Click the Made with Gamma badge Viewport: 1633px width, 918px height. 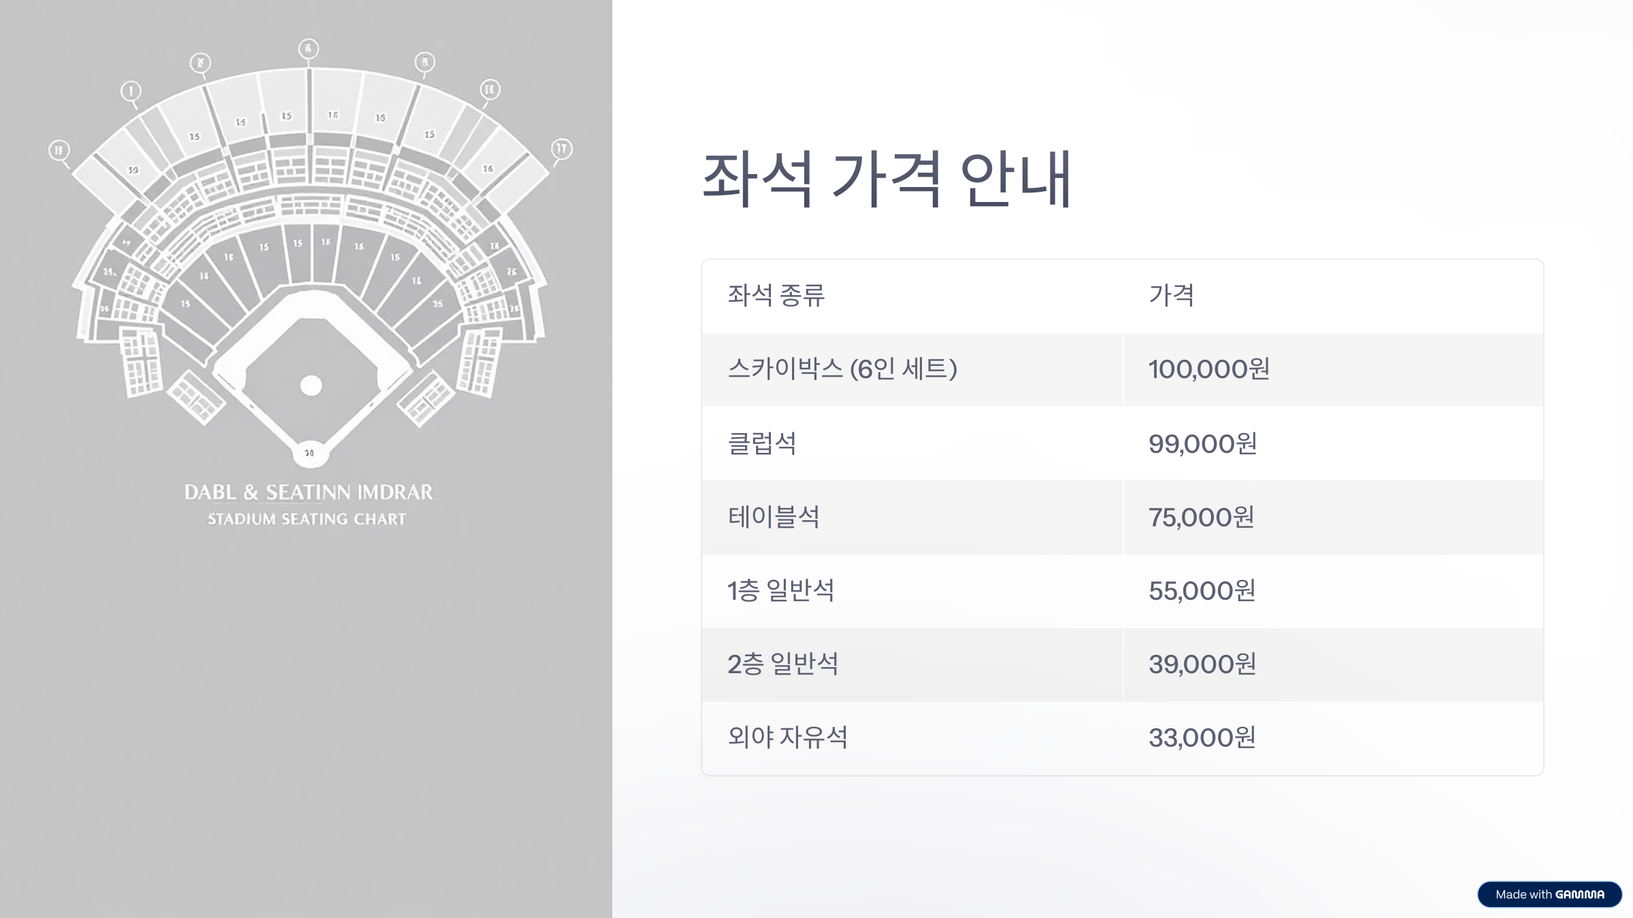(1549, 894)
